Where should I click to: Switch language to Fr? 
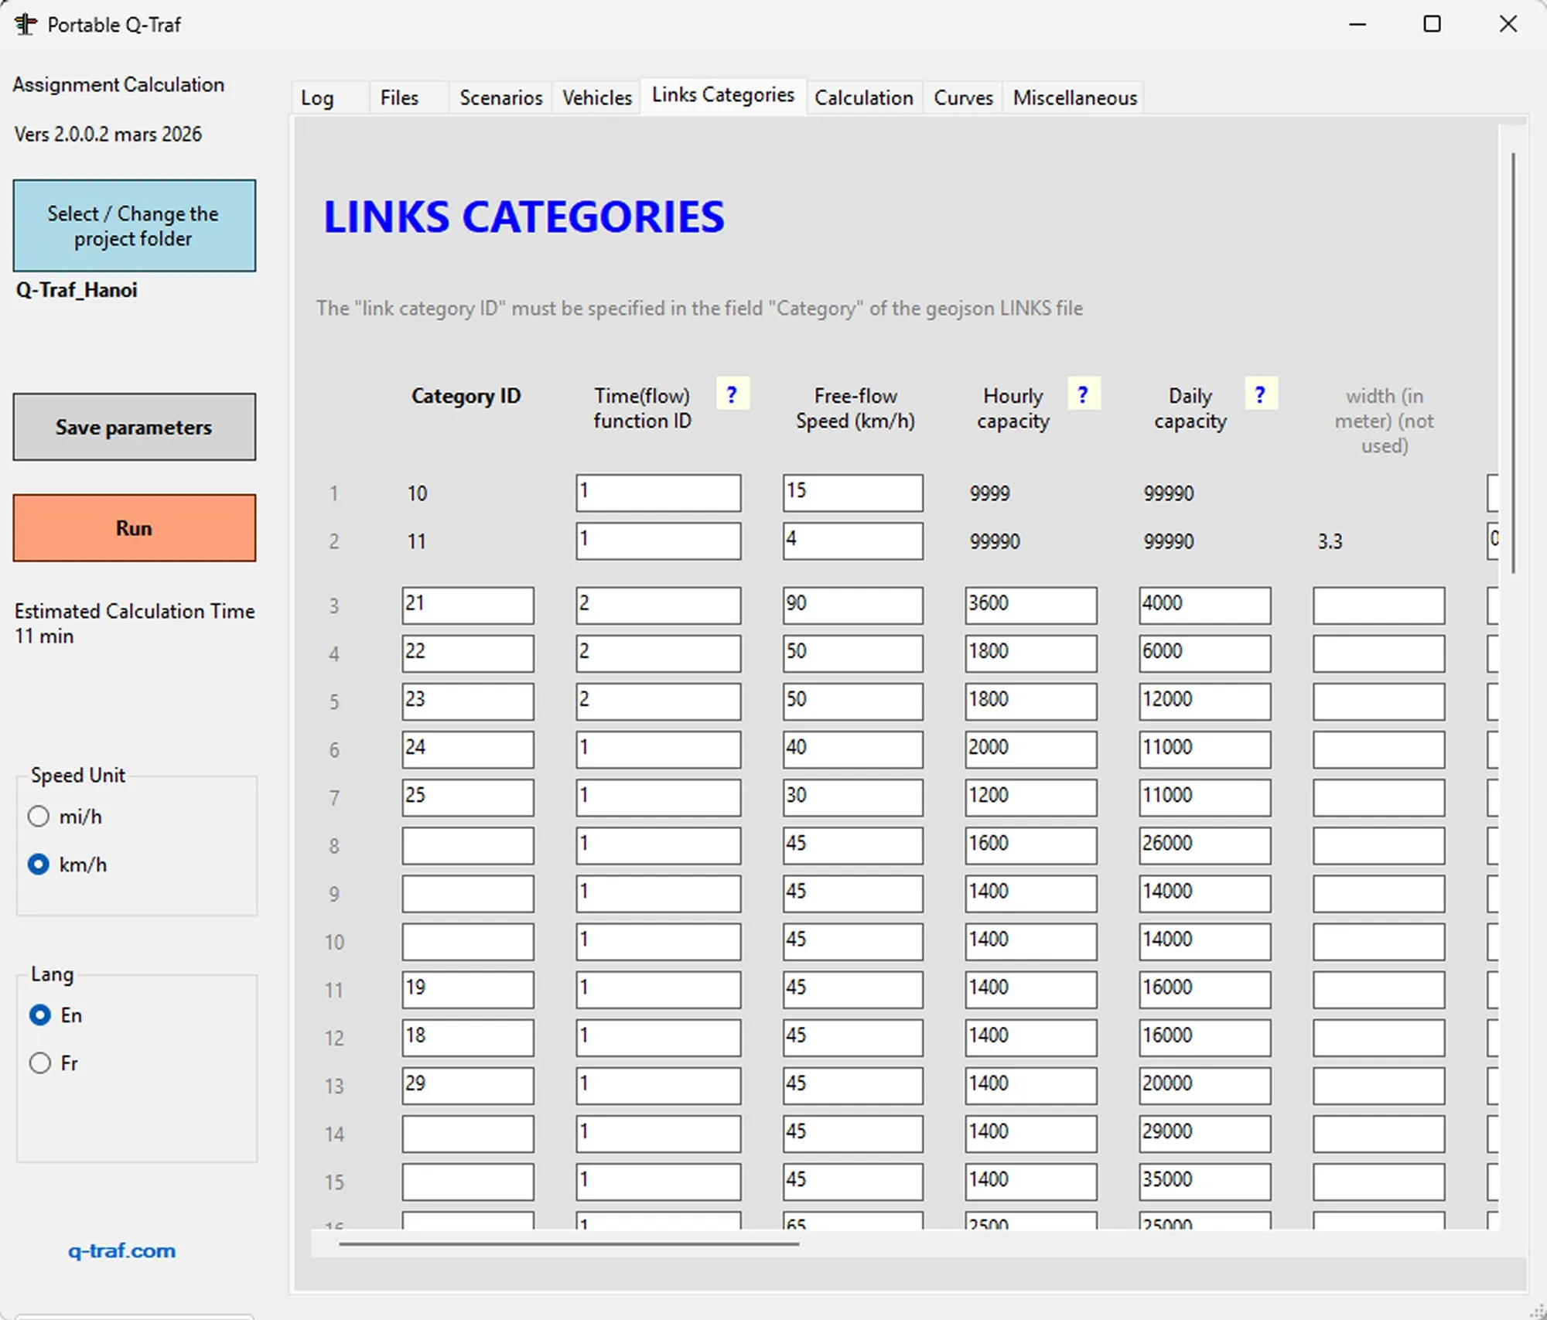click(x=39, y=1063)
